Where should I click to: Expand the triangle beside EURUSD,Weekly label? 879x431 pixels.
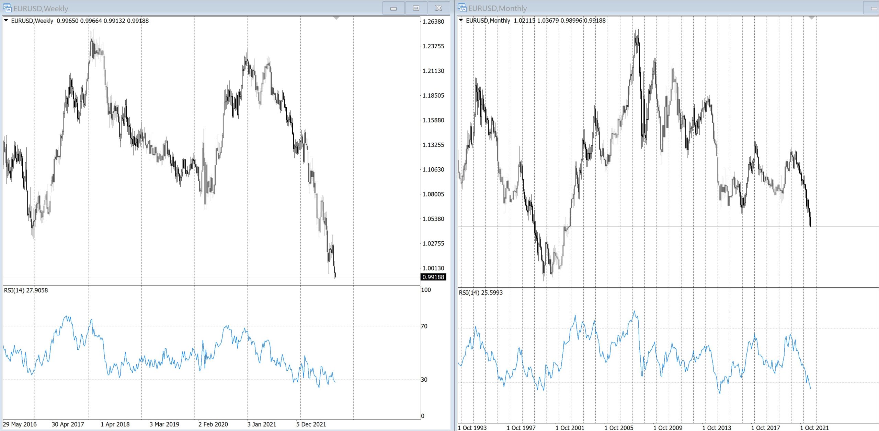coord(6,21)
